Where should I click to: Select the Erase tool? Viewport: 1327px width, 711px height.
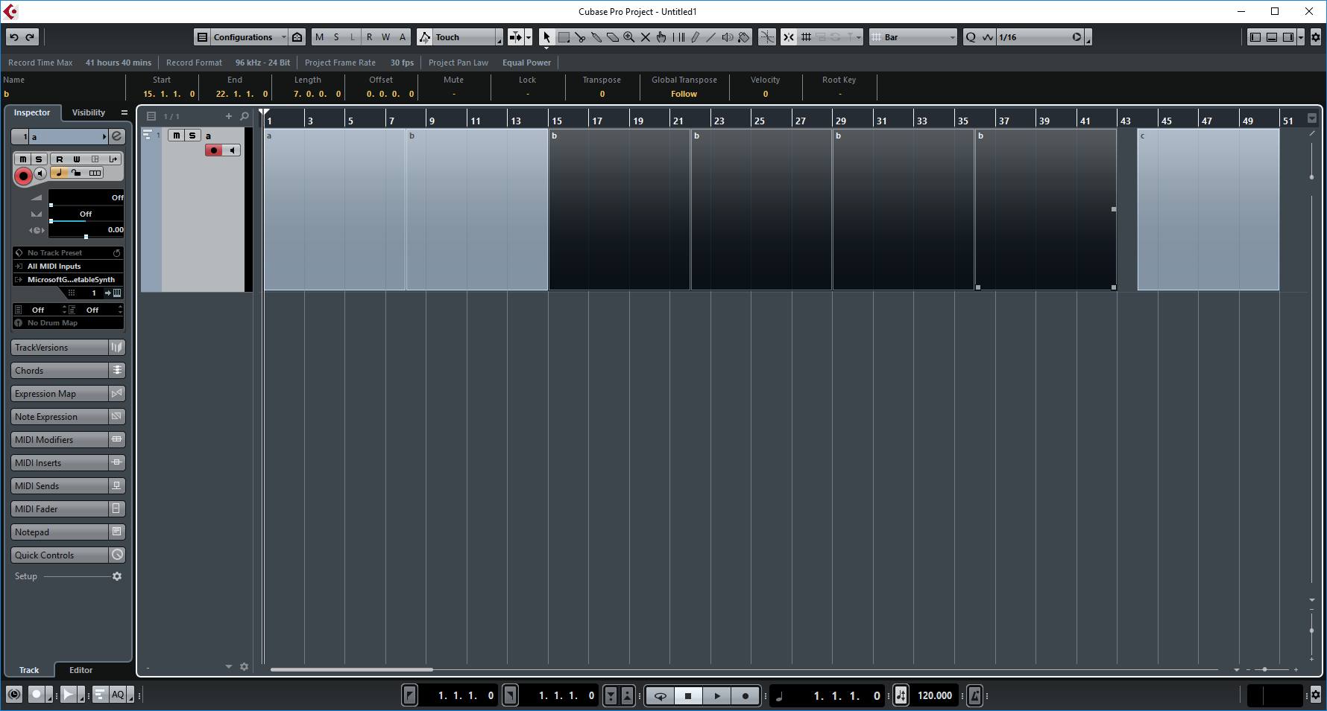(x=613, y=37)
